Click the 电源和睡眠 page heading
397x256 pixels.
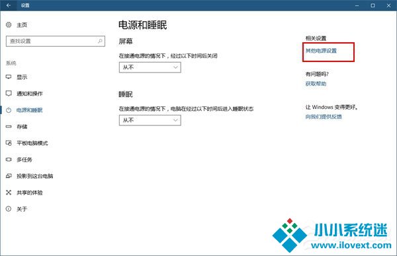[143, 25]
